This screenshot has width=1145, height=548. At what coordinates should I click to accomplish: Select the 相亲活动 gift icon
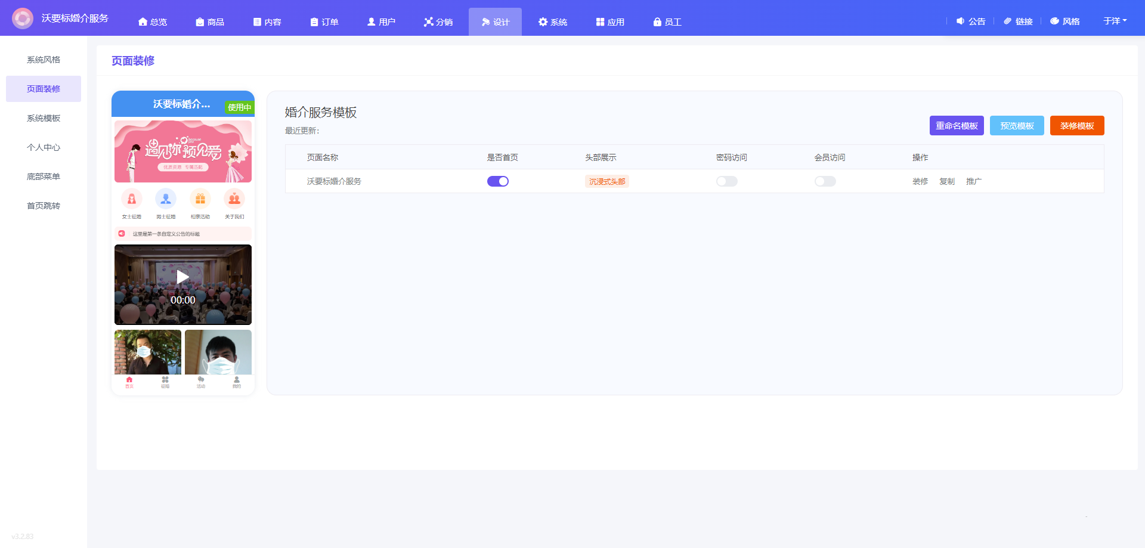coord(200,199)
